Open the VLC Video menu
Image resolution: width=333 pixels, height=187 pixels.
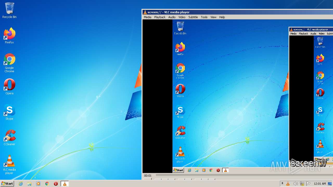click(182, 17)
